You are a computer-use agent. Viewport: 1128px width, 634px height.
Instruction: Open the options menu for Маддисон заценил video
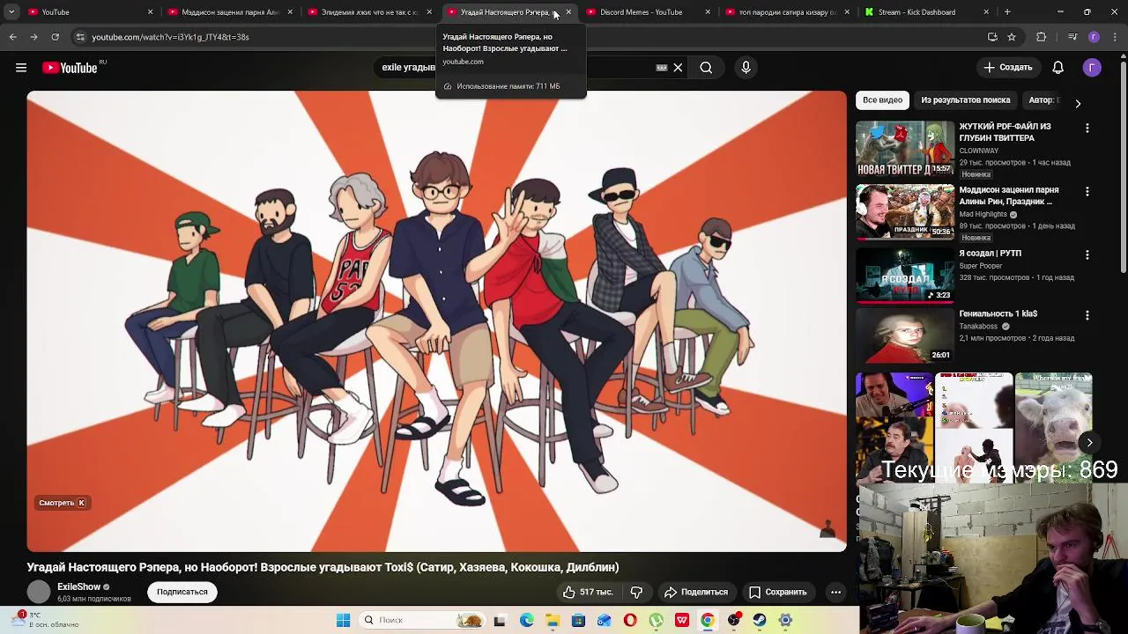1087,192
